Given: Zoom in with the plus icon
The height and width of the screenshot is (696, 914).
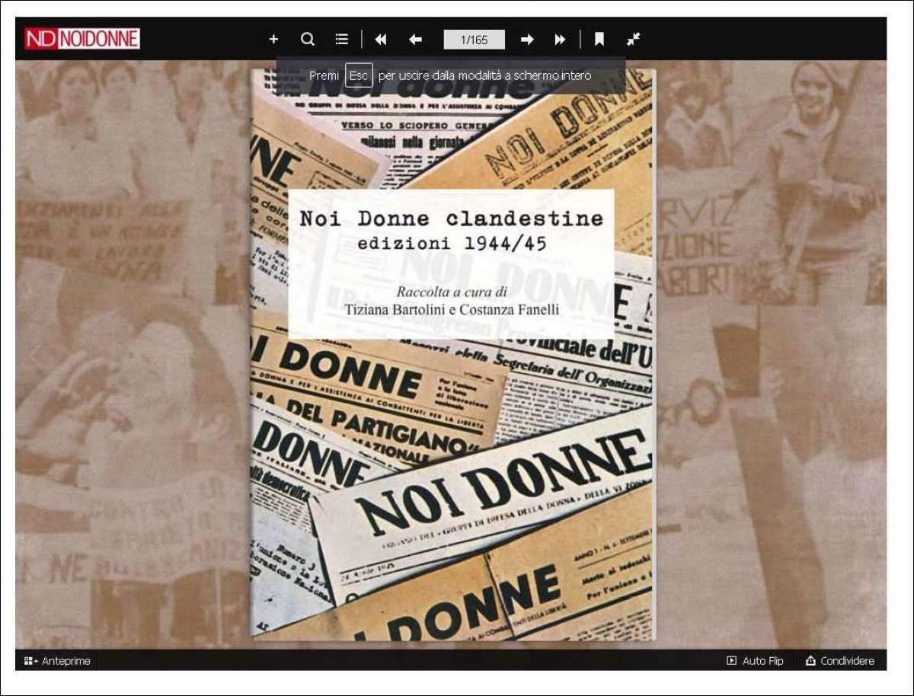Looking at the screenshot, I should (x=273, y=40).
